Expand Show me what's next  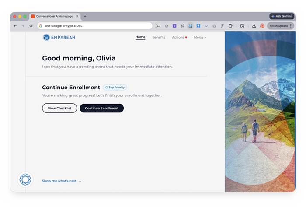[x=62, y=181]
